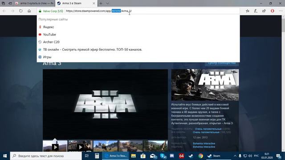Viewport: 285px width, 160px height.
Task: Open Calculator from the taskbar
Action: click(x=97, y=156)
